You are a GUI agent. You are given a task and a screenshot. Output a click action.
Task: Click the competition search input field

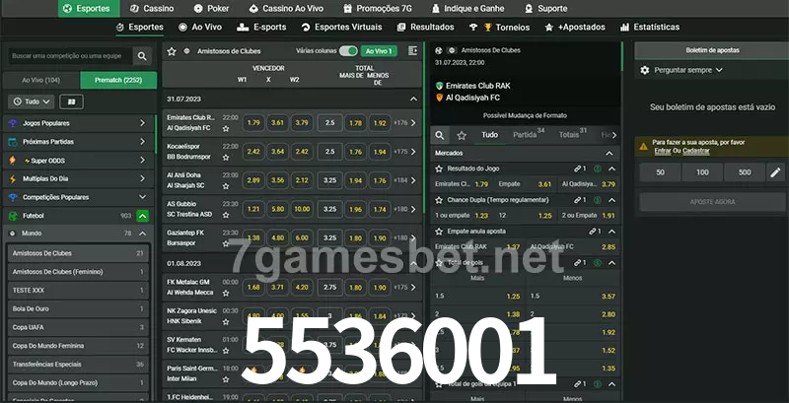(x=67, y=57)
